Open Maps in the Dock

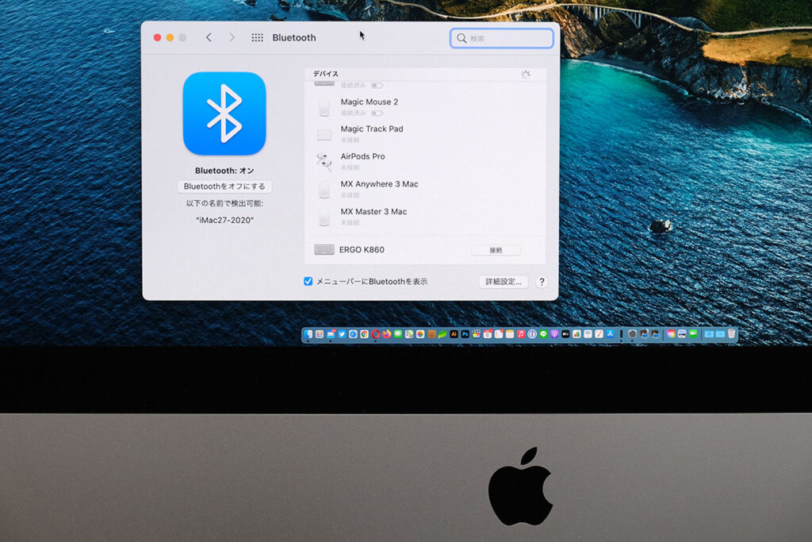[x=409, y=334]
